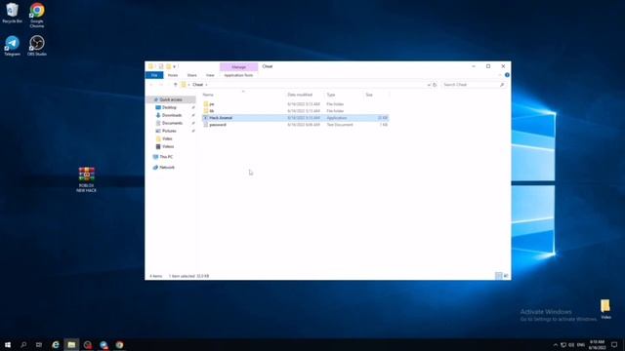Image resolution: width=625 pixels, height=351 pixels.
Task: Switch to details view in status bar
Action: click(x=498, y=275)
